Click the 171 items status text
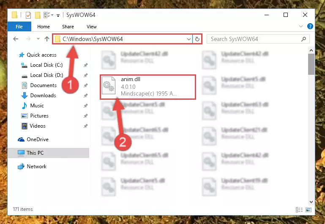The width and height of the screenshot is (325, 224). 23,209
